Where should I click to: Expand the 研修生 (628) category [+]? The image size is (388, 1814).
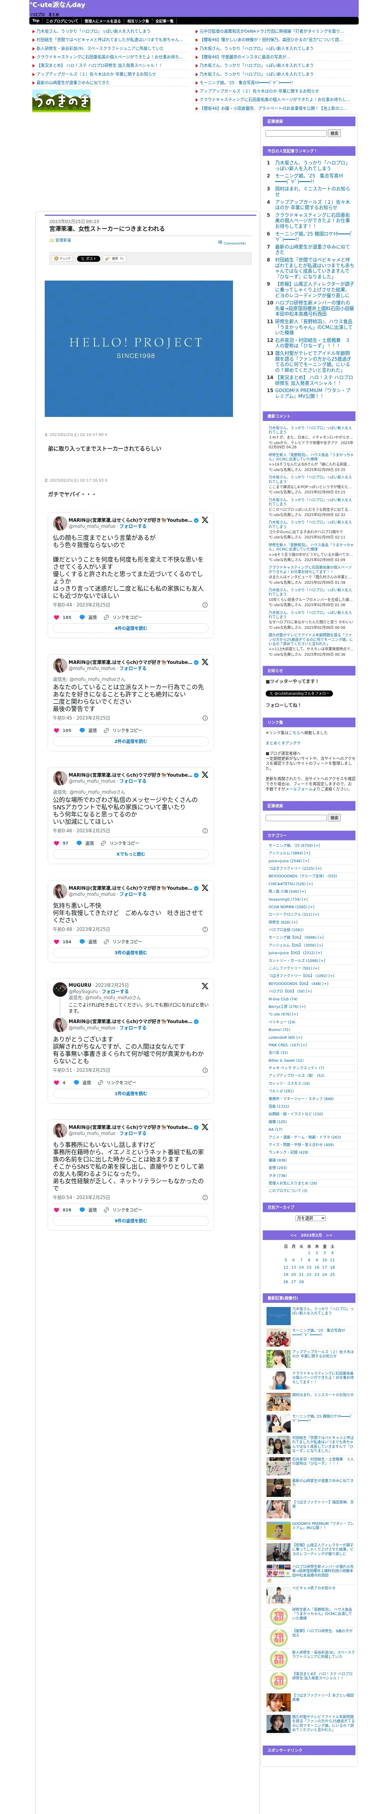(294, 922)
